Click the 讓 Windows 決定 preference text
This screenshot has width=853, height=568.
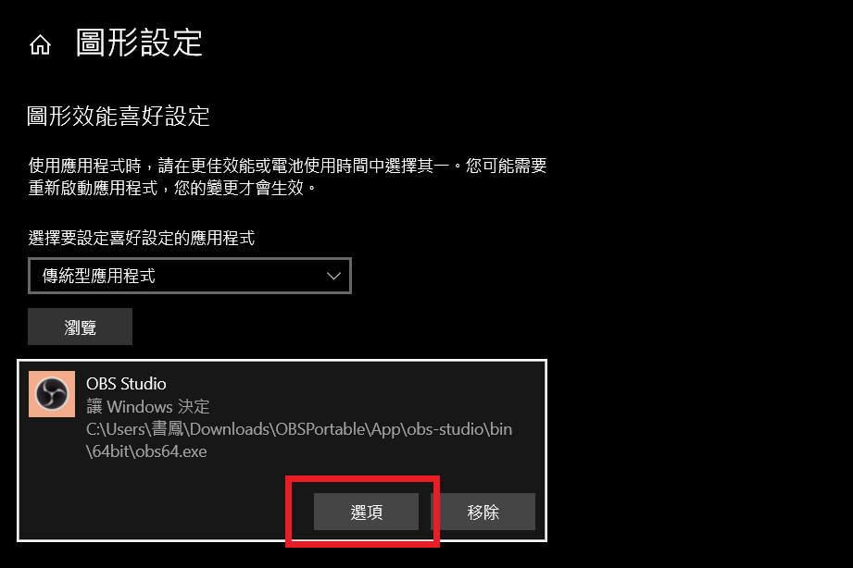point(148,406)
